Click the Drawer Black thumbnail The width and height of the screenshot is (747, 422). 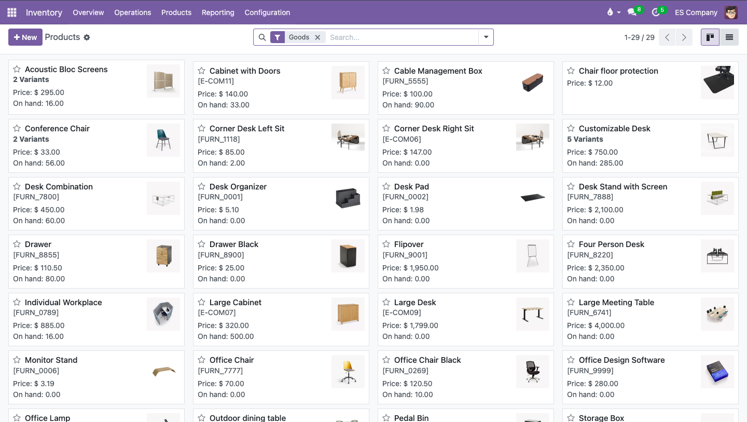click(x=348, y=256)
